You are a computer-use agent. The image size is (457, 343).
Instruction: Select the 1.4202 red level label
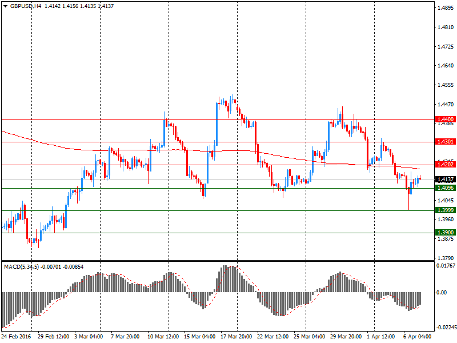click(445, 165)
